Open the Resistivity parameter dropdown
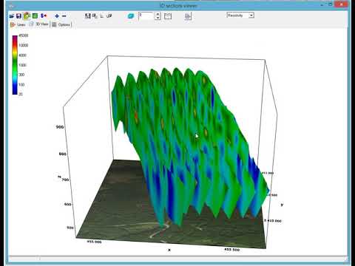The image size is (355, 266). pos(251,16)
